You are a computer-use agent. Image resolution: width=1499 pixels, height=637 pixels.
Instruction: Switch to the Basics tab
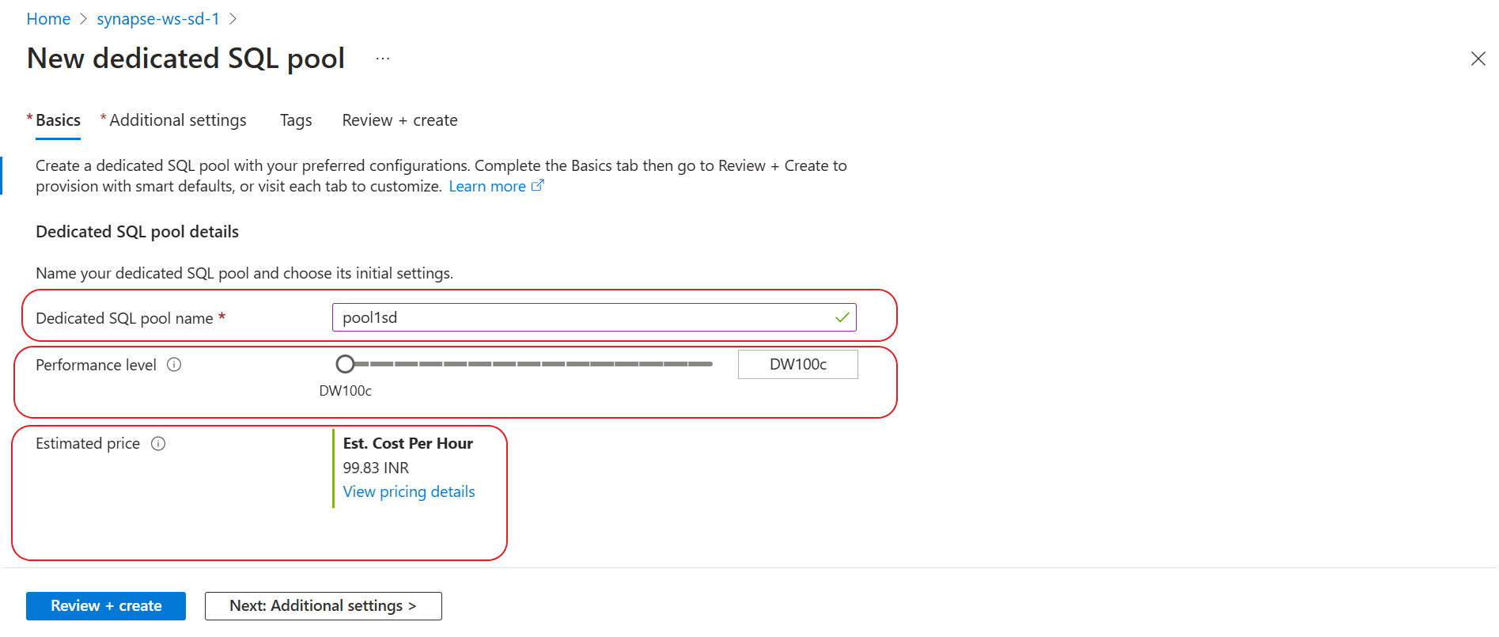click(58, 120)
